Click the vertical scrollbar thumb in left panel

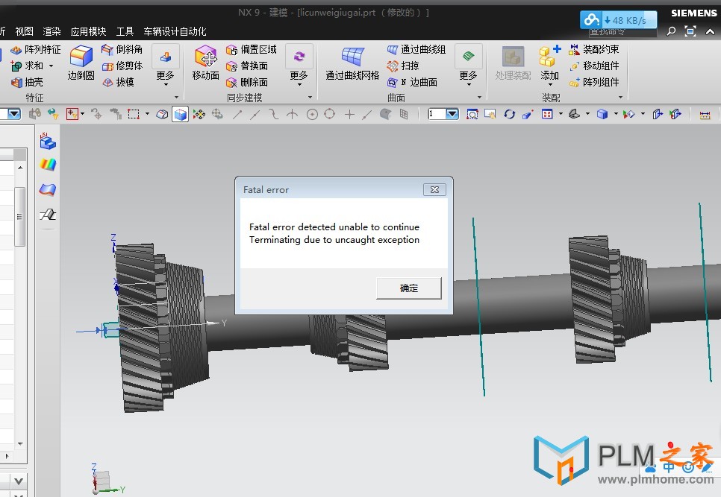click(x=19, y=216)
